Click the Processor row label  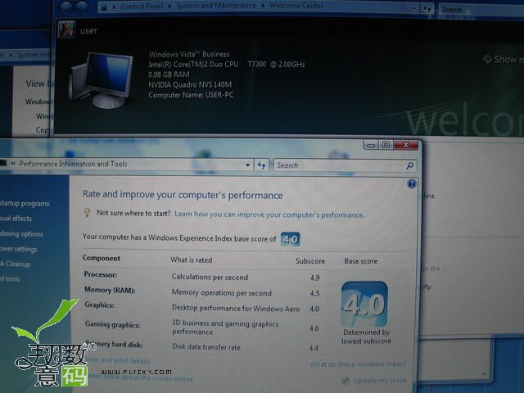pos(101,274)
